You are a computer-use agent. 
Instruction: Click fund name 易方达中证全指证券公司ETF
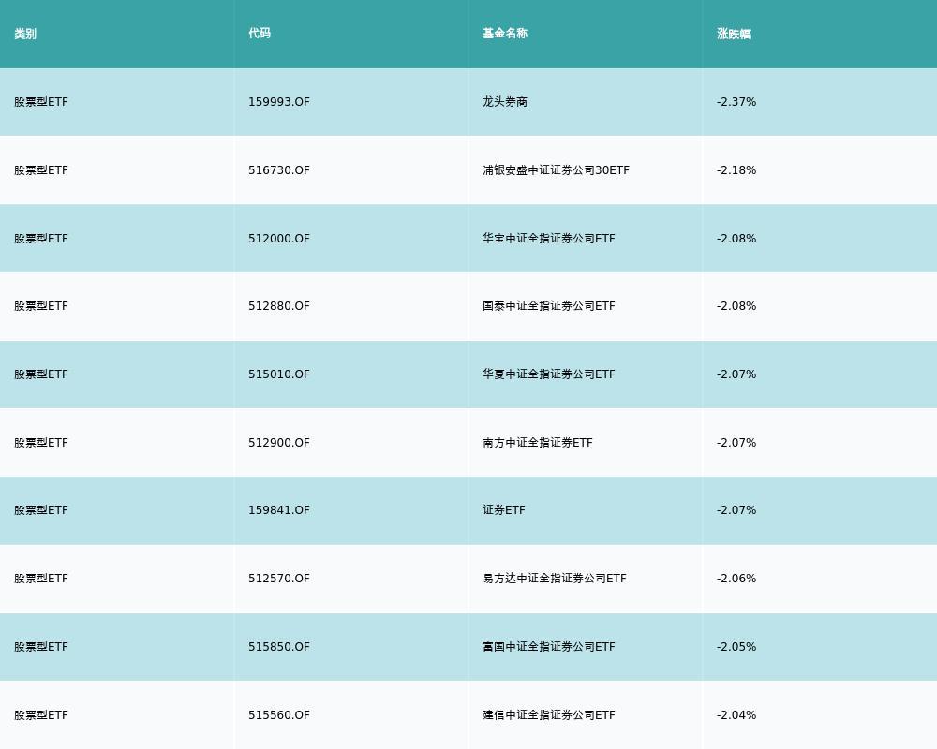click(555, 579)
